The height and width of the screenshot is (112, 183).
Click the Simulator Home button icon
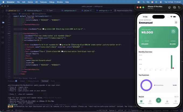tap(169, 8)
